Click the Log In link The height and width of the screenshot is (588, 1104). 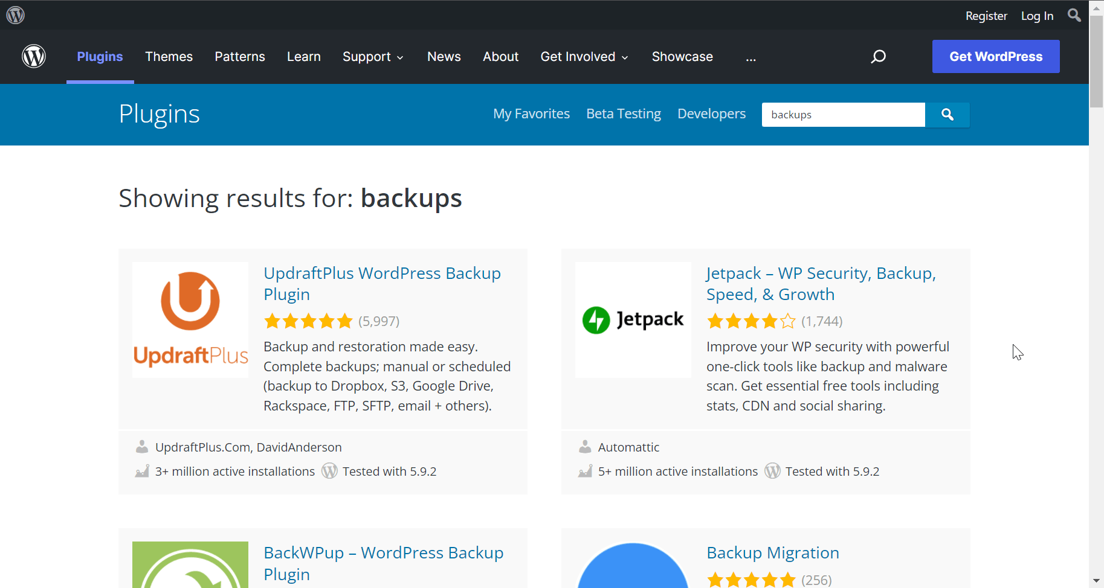coord(1037,15)
